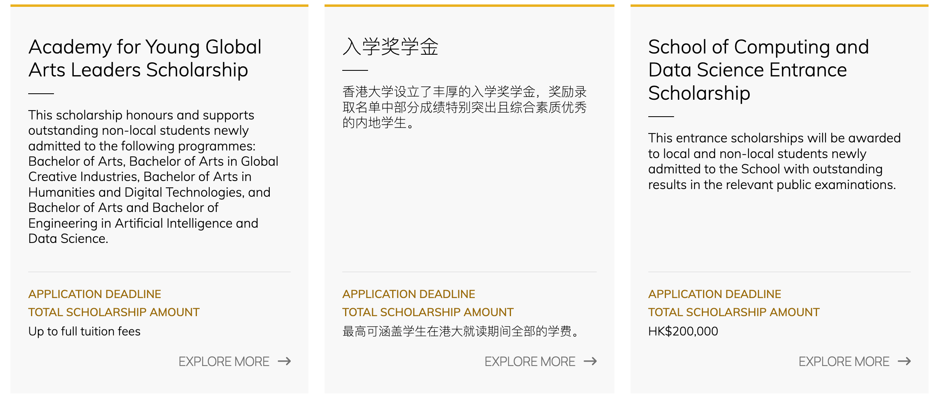Select the 入学奖学金 heading

tap(390, 47)
